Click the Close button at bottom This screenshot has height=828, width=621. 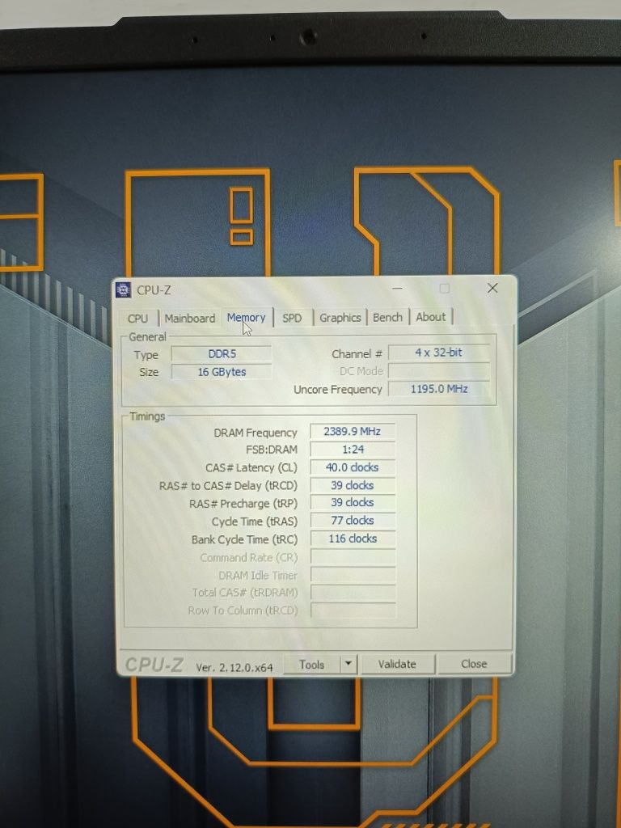click(x=474, y=664)
